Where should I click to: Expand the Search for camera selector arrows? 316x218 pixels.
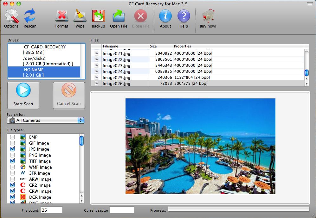coord(81,120)
